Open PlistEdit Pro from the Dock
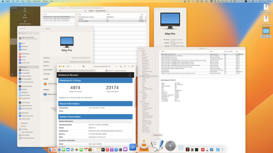 [157, 145]
